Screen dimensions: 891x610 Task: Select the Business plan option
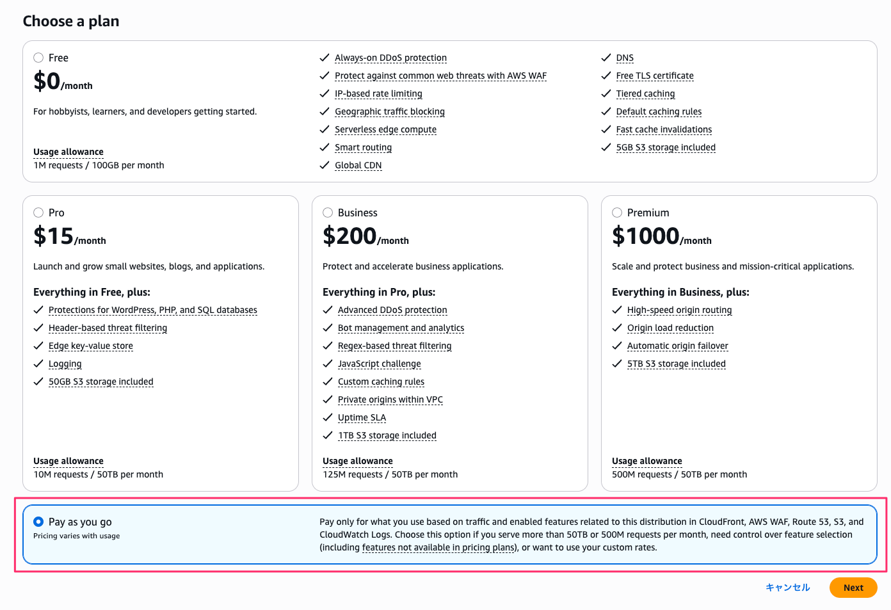(x=328, y=213)
